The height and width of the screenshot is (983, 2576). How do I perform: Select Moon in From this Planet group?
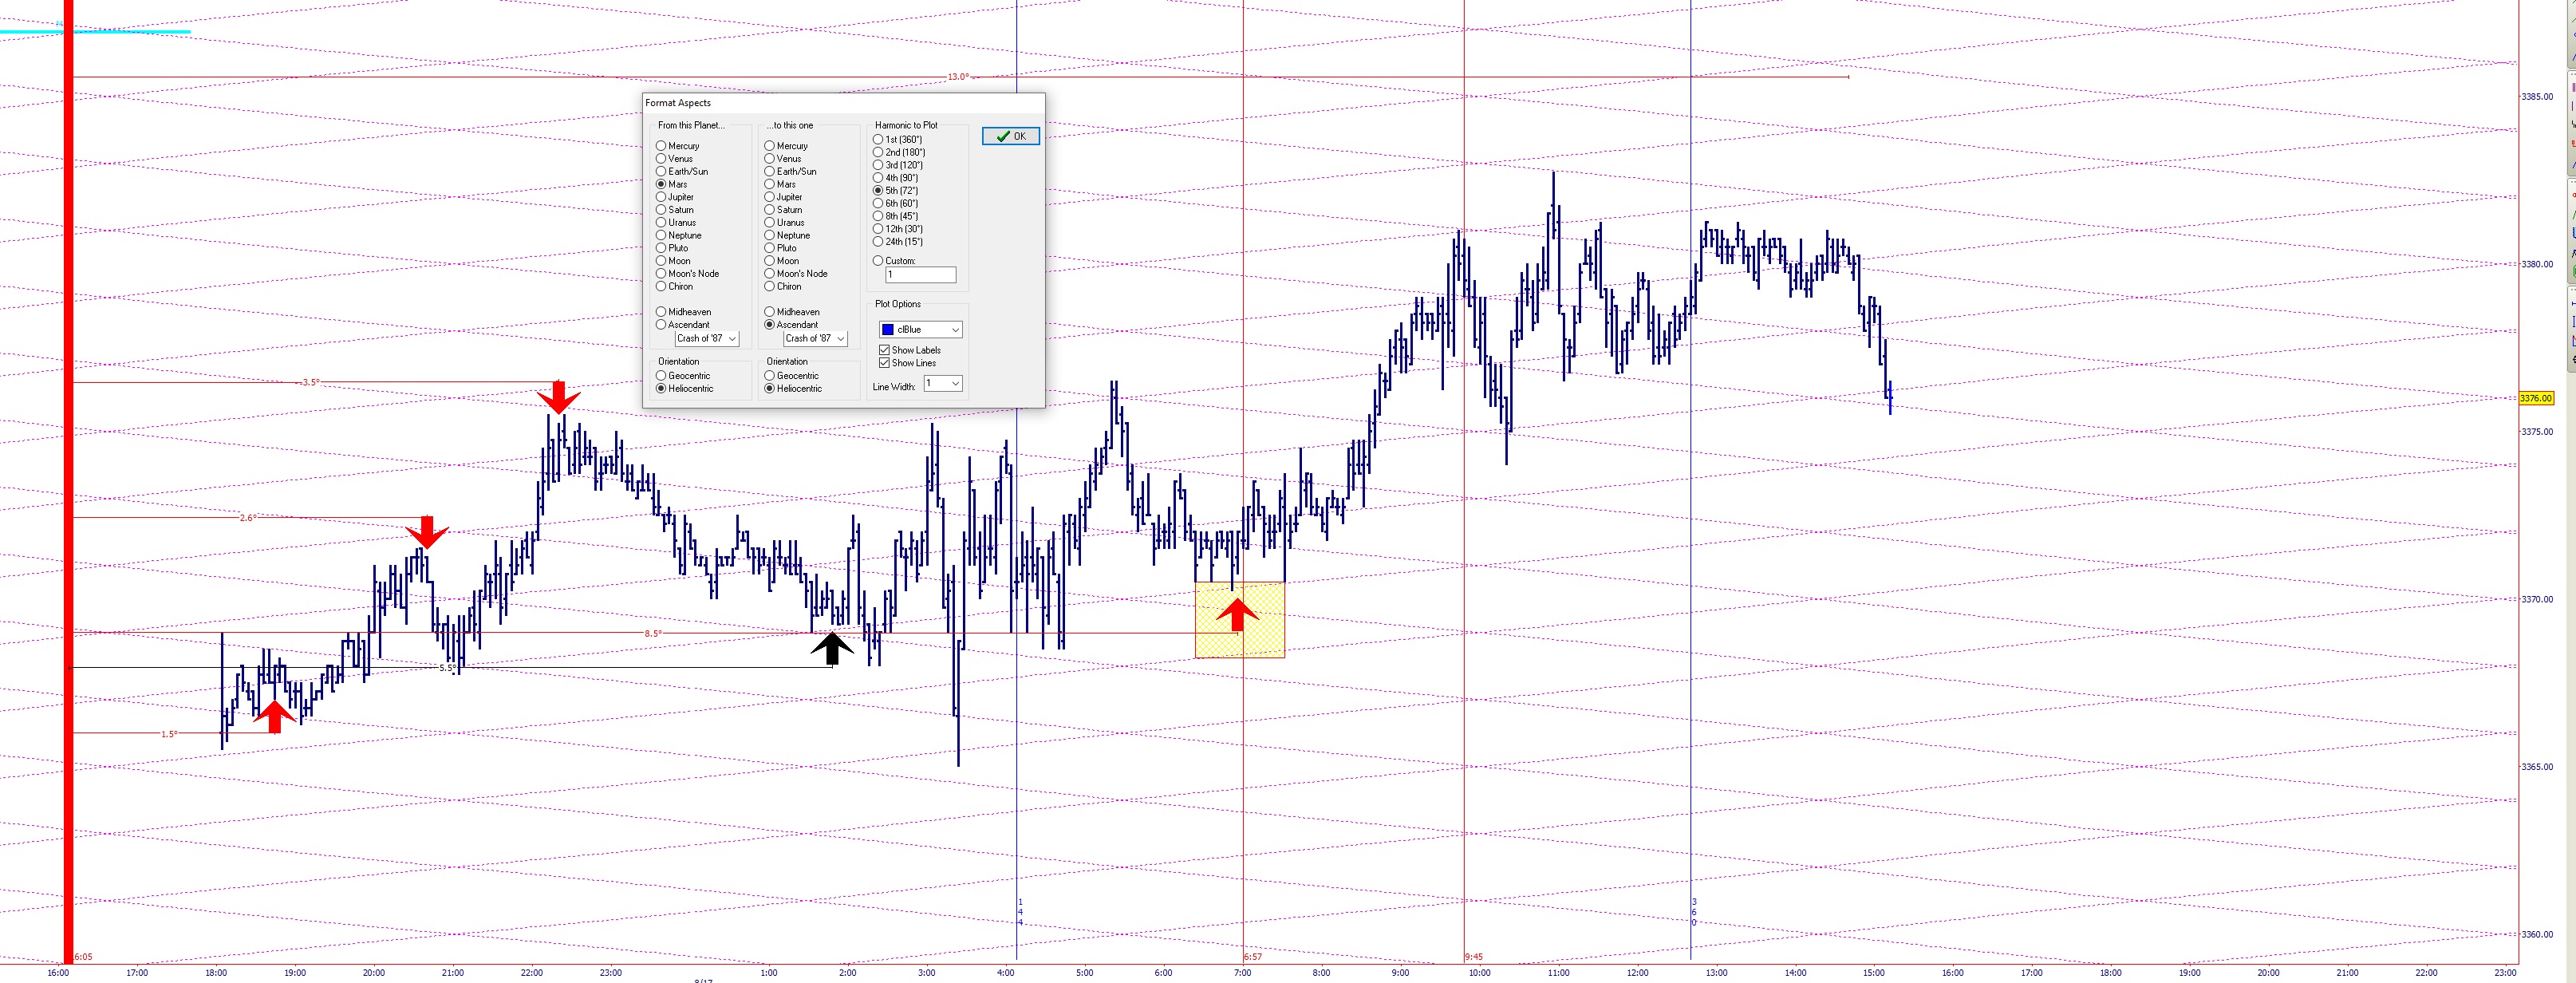click(673, 261)
